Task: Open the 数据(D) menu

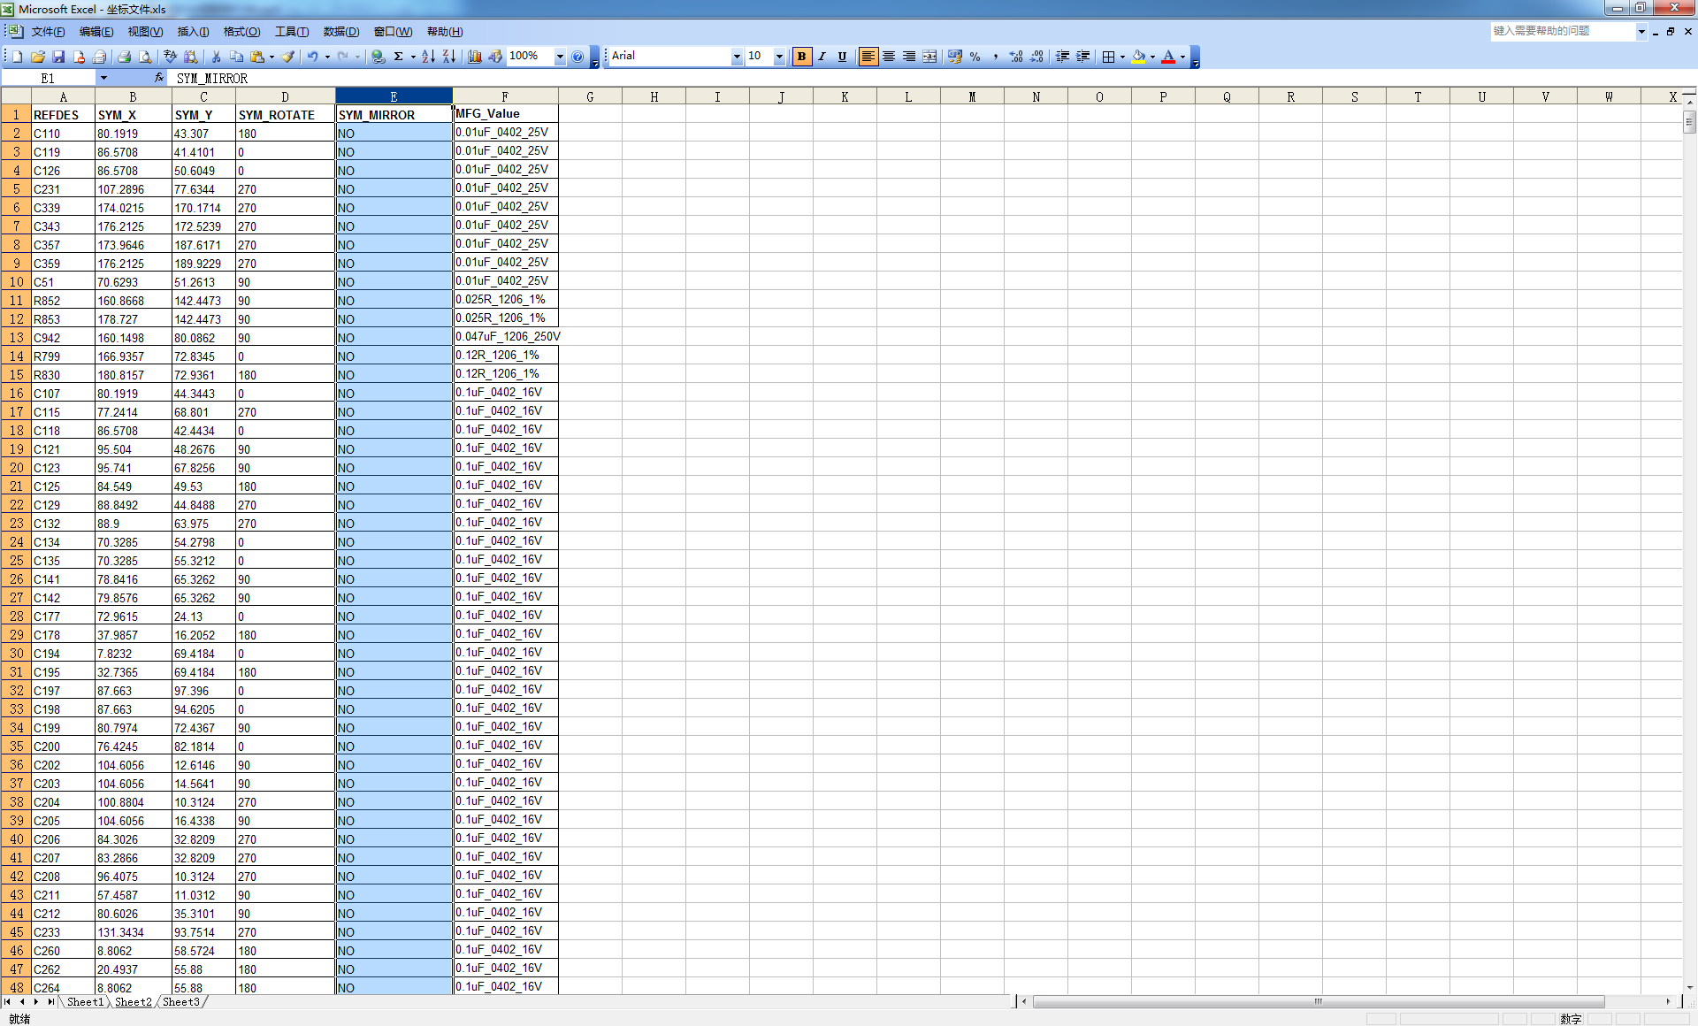Action: [x=341, y=32]
